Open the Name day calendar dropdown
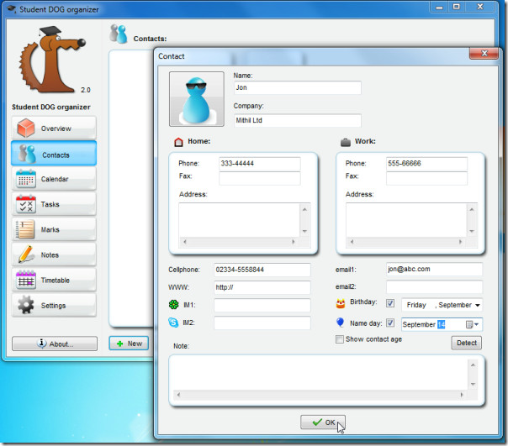The height and width of the screenshot is (446, 508). pyautogui.click(x=472, y=324)
